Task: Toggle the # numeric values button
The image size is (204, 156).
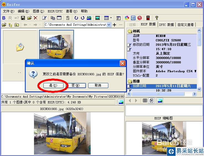Action: (x=151, y=101)
